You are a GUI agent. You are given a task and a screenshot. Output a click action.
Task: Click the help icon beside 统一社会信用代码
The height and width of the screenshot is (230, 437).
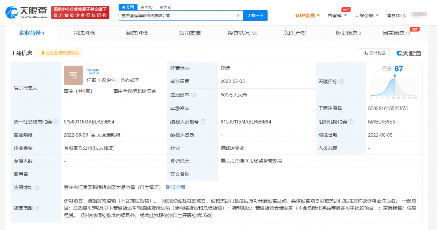point(55,122)
